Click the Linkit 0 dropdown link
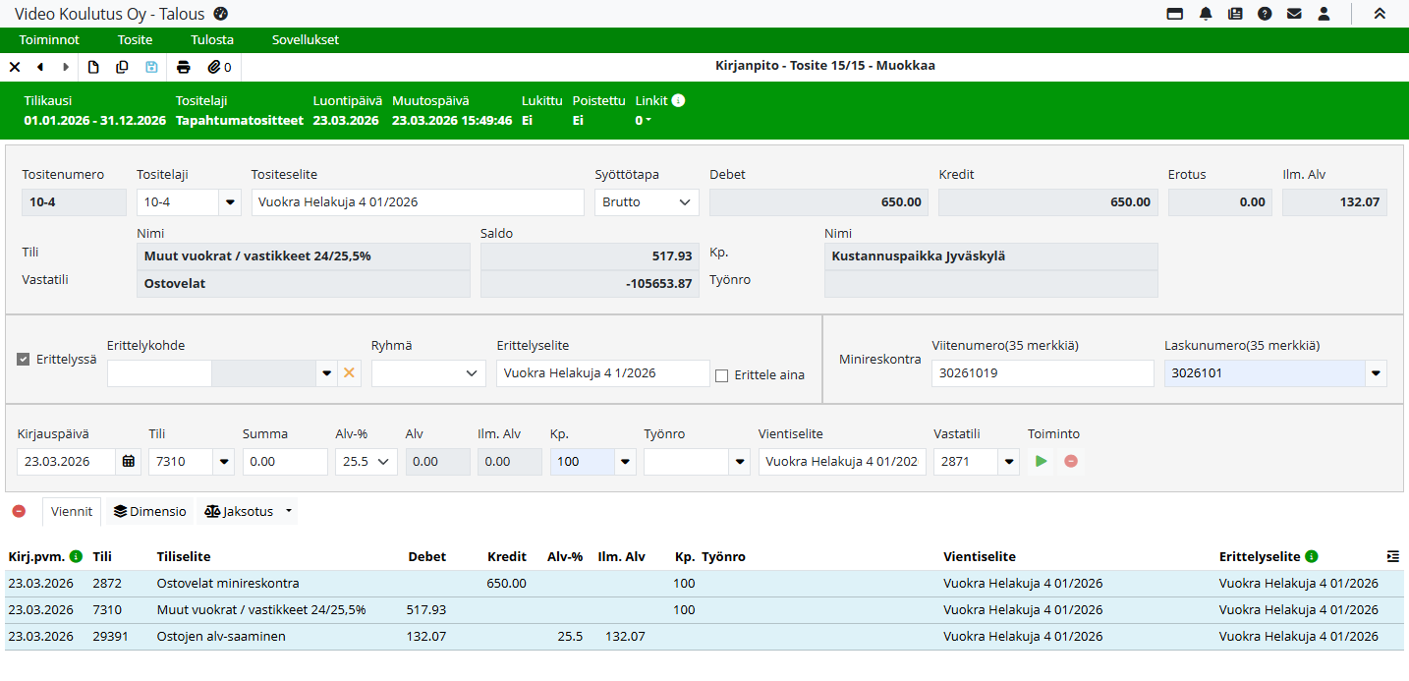The image size is (1409, 681). pos(644,121)
